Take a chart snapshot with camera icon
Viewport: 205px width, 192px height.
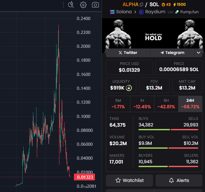tap(95, 5)
